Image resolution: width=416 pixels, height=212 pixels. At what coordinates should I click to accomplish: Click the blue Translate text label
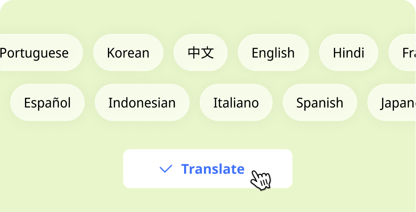point(213,169)
